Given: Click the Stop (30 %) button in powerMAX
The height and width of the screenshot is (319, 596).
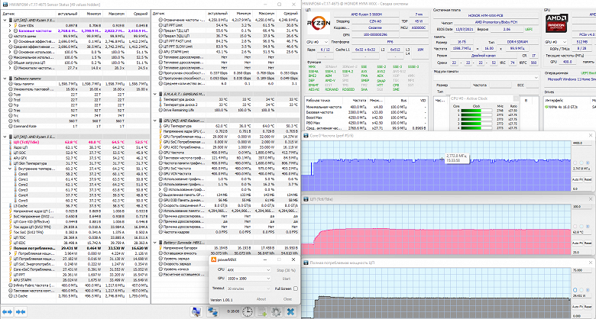Looking at the screenshot, I should click(287, 270).
